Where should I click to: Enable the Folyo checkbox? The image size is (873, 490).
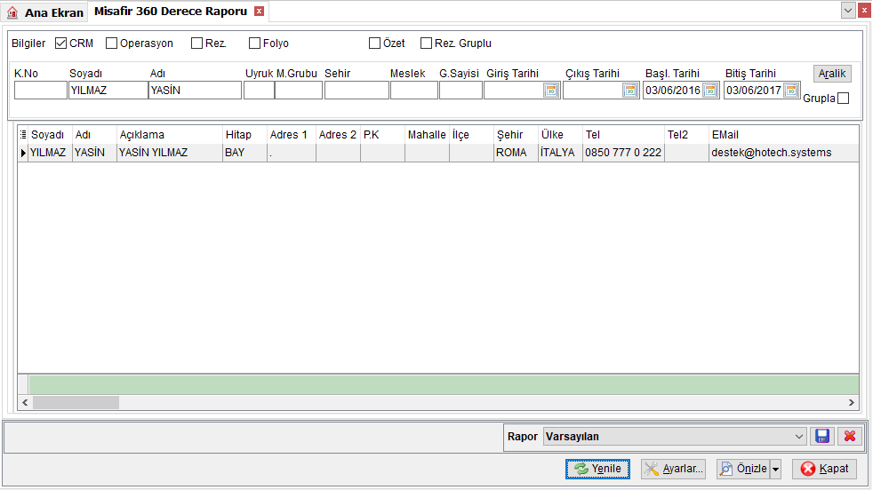254,43
